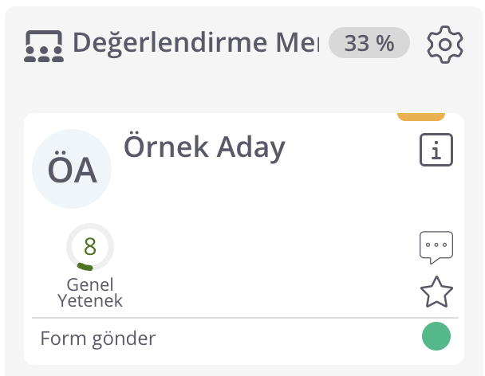Click the Form gönder row divider line
Screen dimensions: 485x376
(239, 318)
